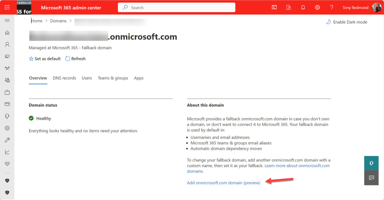Open the Help question mark icon

[x=331, y=7]
